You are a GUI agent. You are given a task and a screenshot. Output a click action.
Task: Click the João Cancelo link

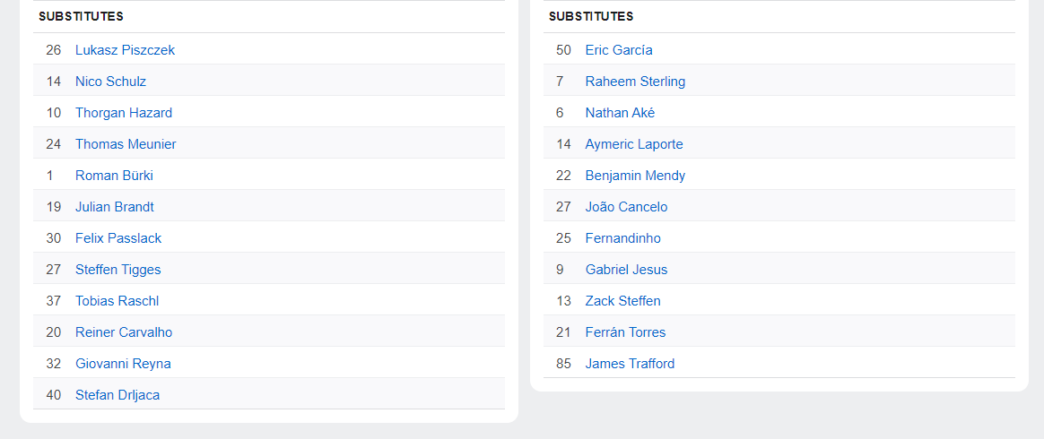(x=626, y=207)
